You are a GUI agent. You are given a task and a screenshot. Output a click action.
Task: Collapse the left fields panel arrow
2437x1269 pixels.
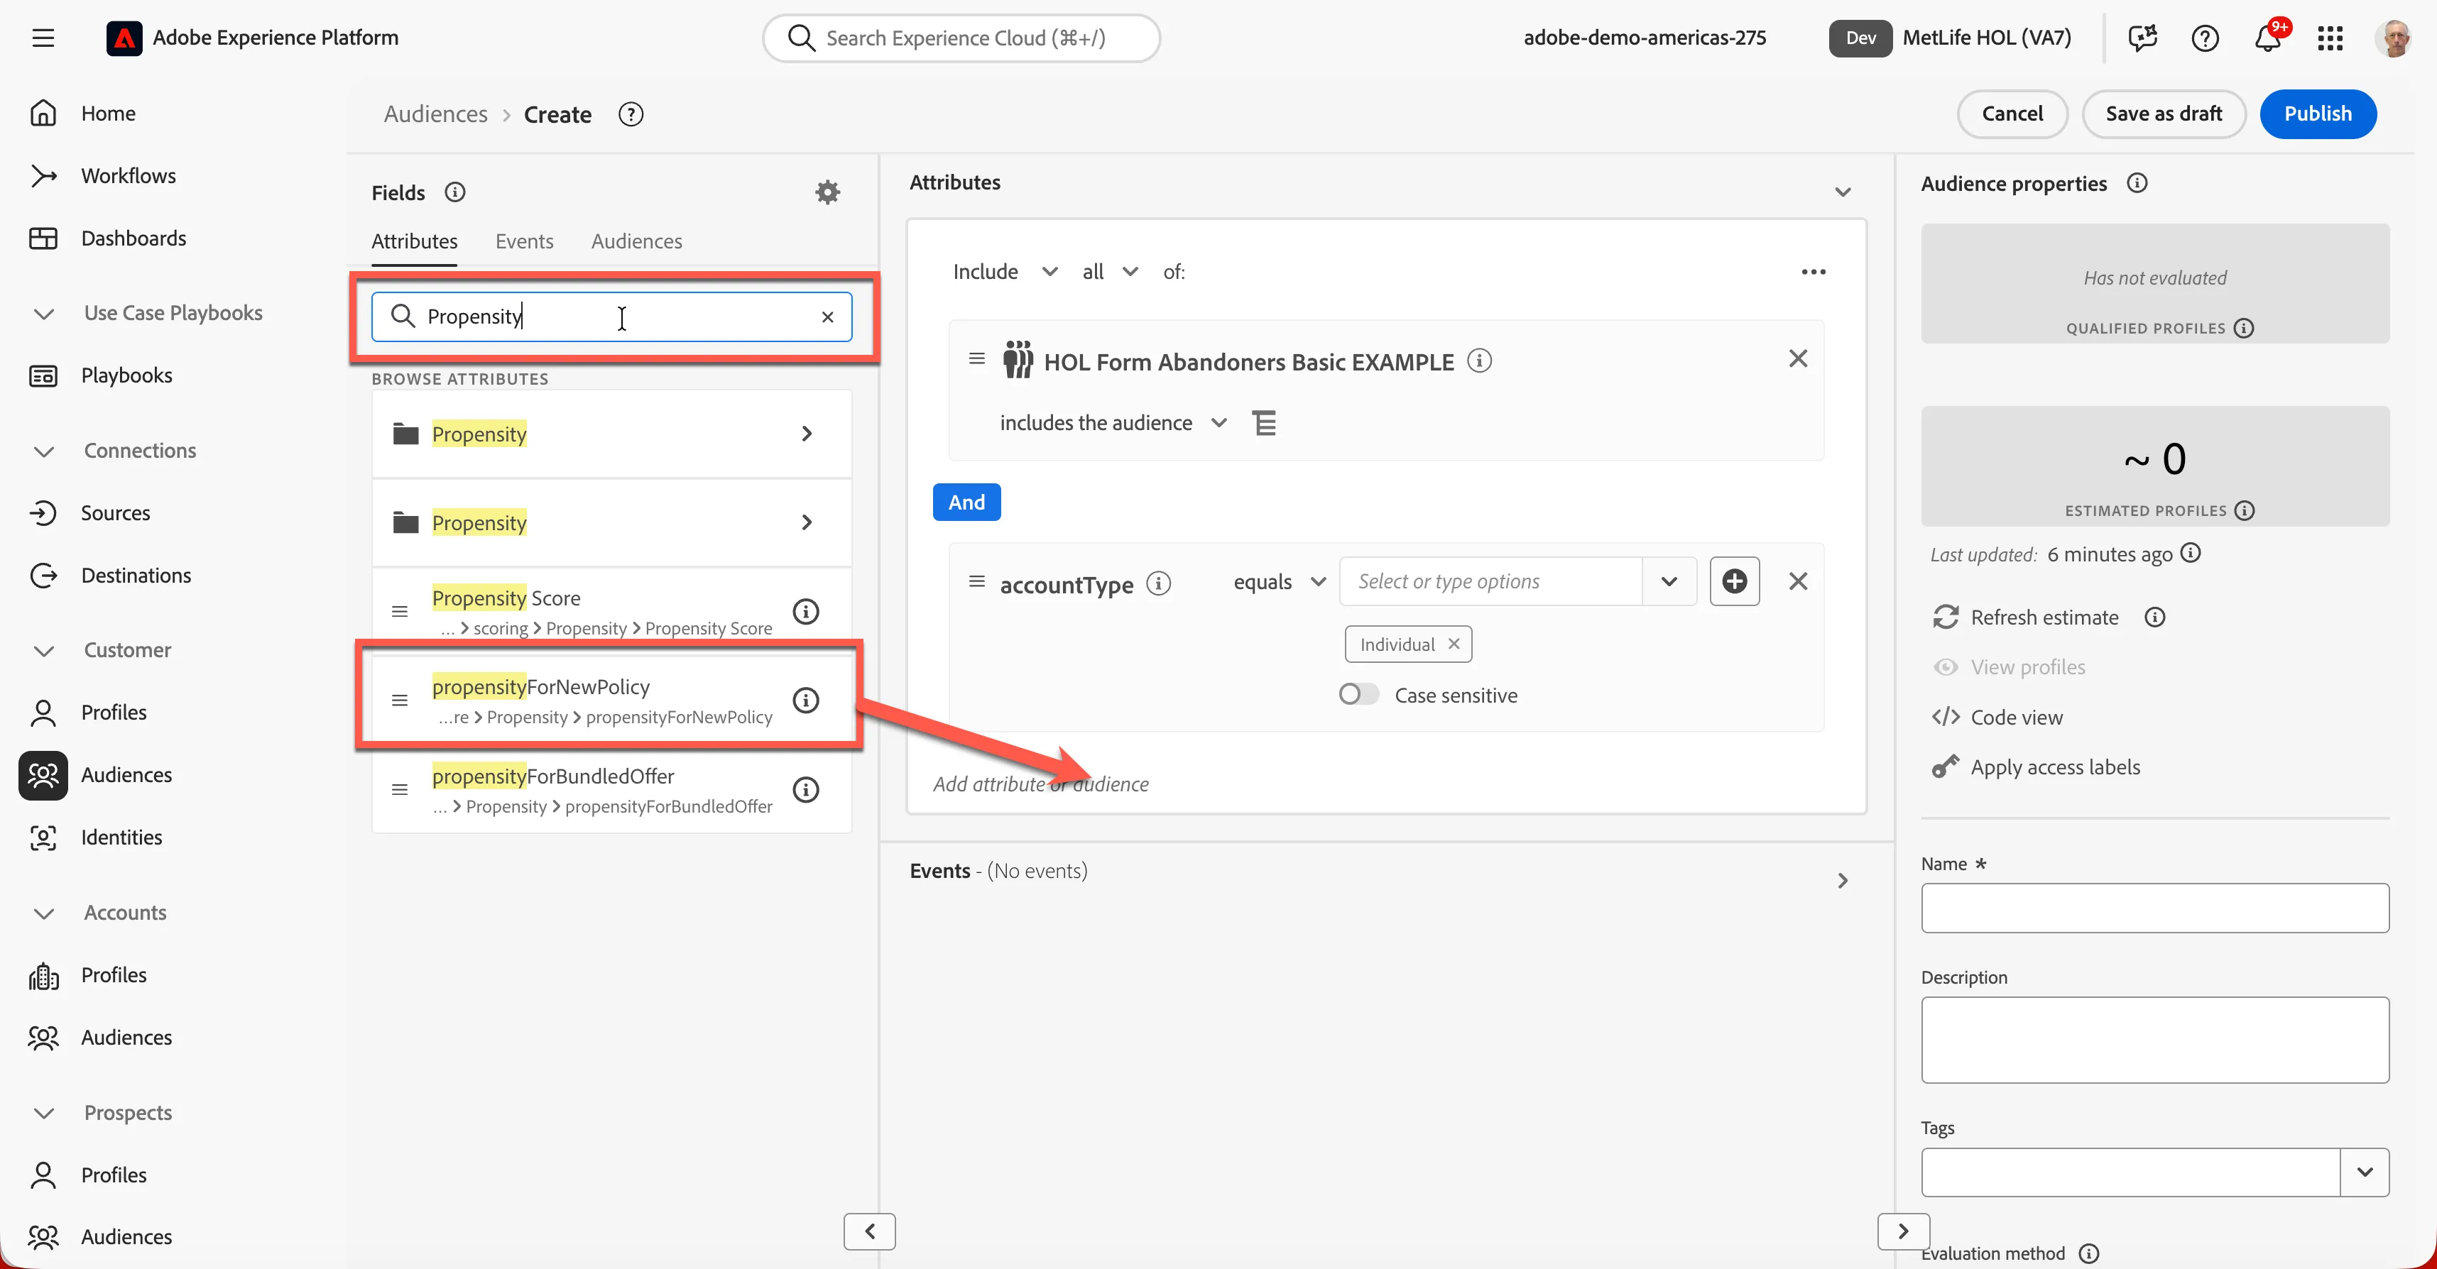[869, 1232]
